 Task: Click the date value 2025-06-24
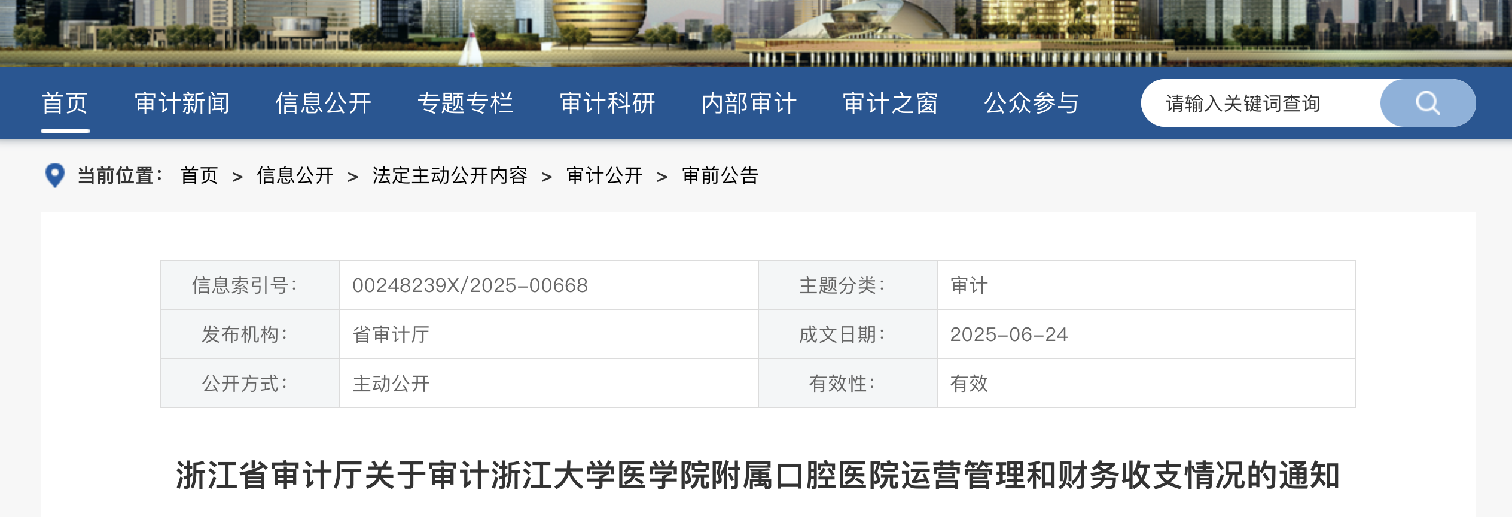[x=1009, y=334]
